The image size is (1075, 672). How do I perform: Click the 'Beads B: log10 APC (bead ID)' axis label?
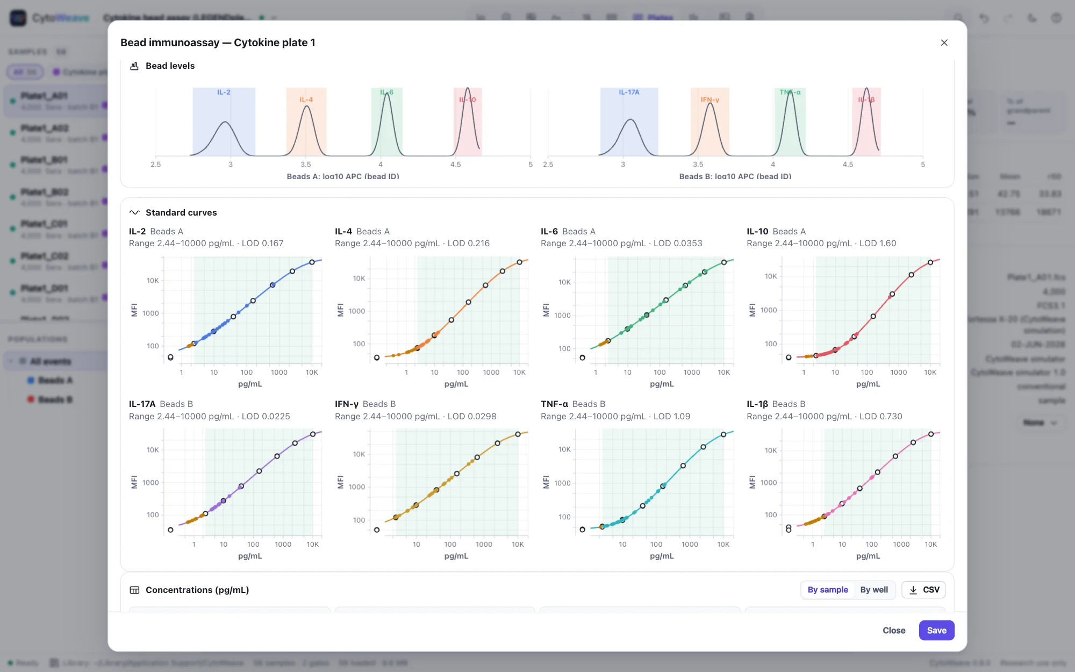735,176
